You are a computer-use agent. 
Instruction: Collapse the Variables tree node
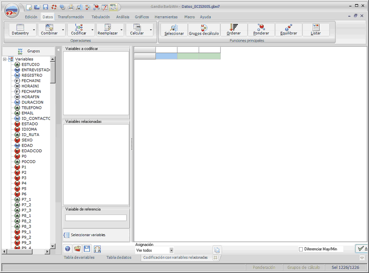[x=5, y=59]
